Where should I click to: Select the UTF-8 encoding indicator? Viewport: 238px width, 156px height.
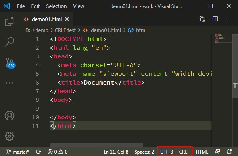[167, 152]
